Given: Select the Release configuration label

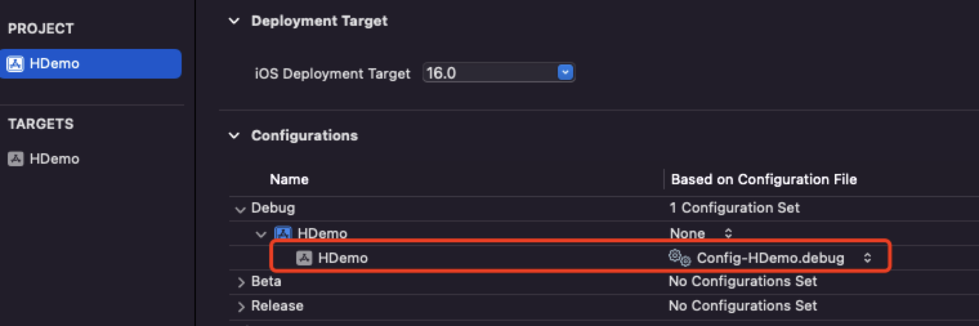Looking at the screenshot, I should click(277, 306).
